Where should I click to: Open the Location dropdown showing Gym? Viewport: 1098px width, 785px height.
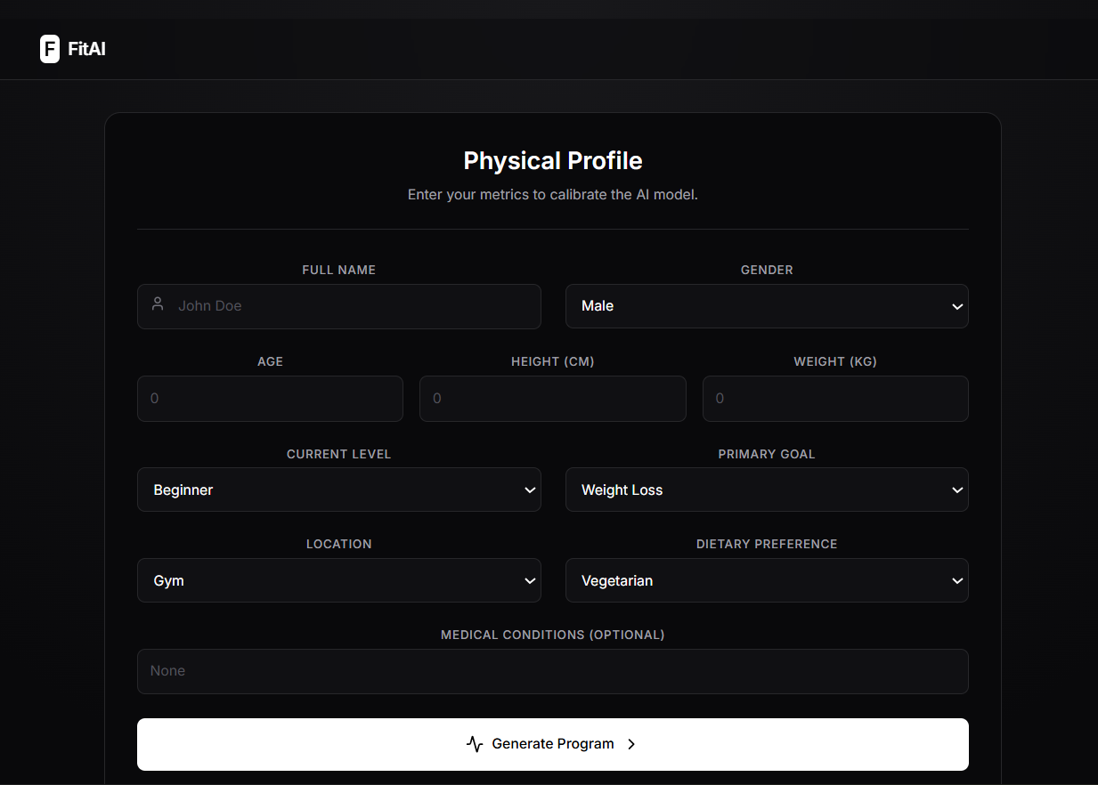click(338, 580)
